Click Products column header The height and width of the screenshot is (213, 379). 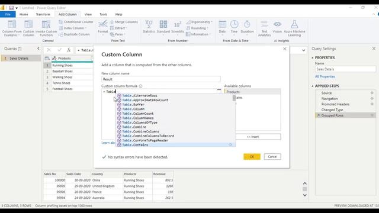(72, 59)
